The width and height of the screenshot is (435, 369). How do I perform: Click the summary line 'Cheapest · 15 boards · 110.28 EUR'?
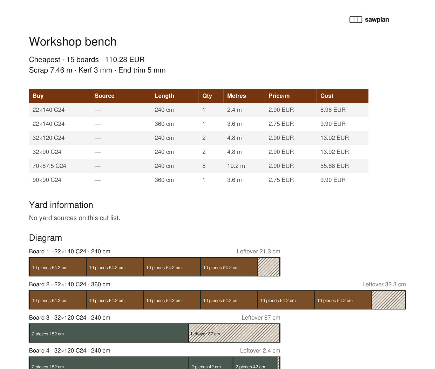coord(87,60)
